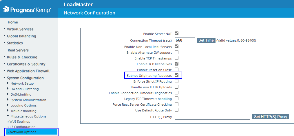Check Use Default Route Only
294x136 pixels.
(x=176, y=110)
